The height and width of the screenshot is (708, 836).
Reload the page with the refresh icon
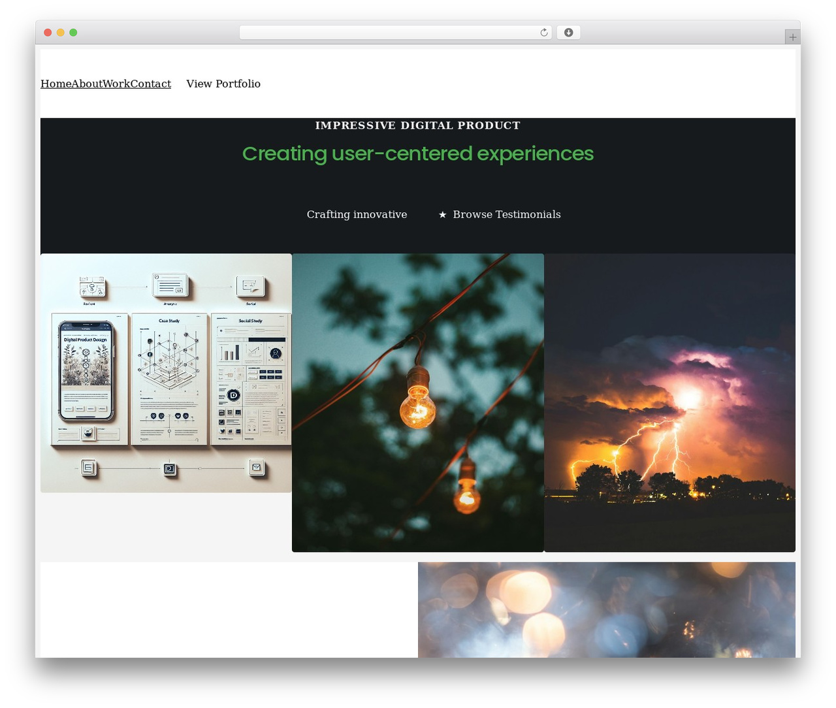(x=543, y=33)
